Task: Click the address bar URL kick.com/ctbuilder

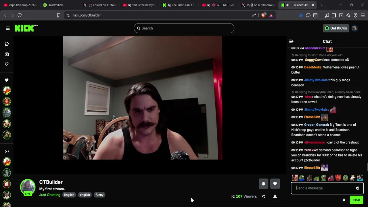Action: click(87, 15)
